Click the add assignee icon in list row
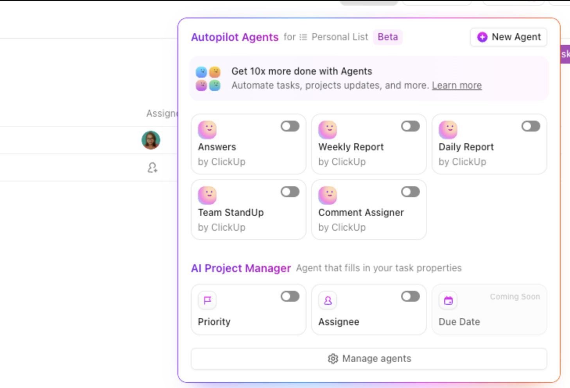The width and height of the screenshot is (570, 388). click(x=152, y=167)
